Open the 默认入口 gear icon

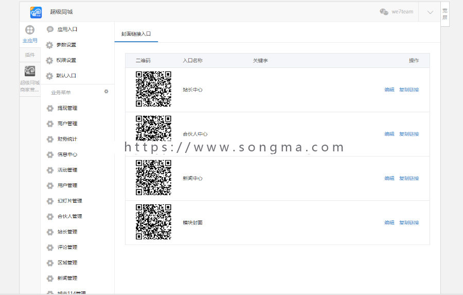pyautogui.click(x=49, y=76)
